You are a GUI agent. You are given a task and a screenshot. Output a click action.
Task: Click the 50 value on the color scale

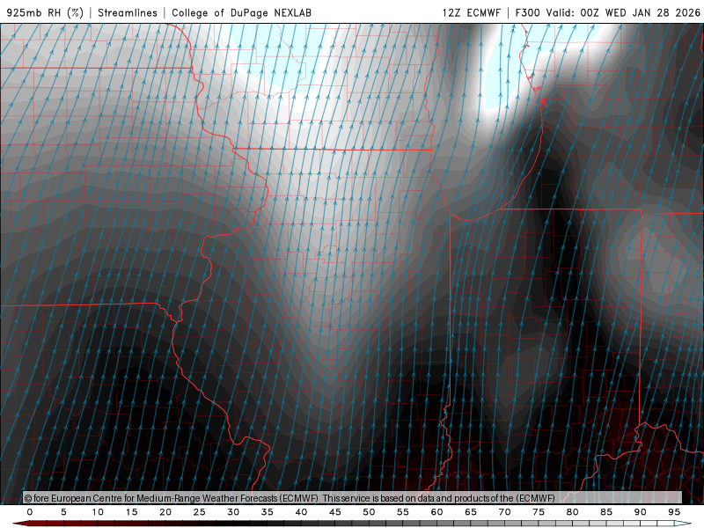pos(369,511)
